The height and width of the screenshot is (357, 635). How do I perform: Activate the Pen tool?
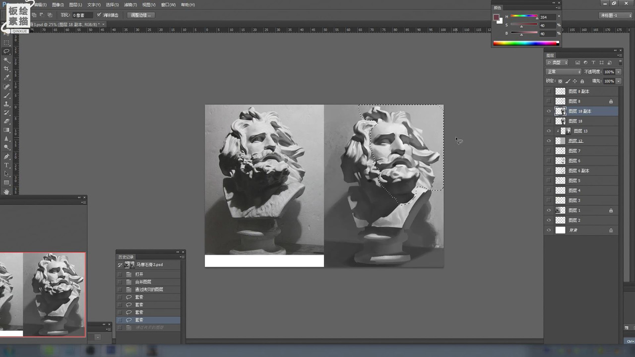tap(6, 156)
